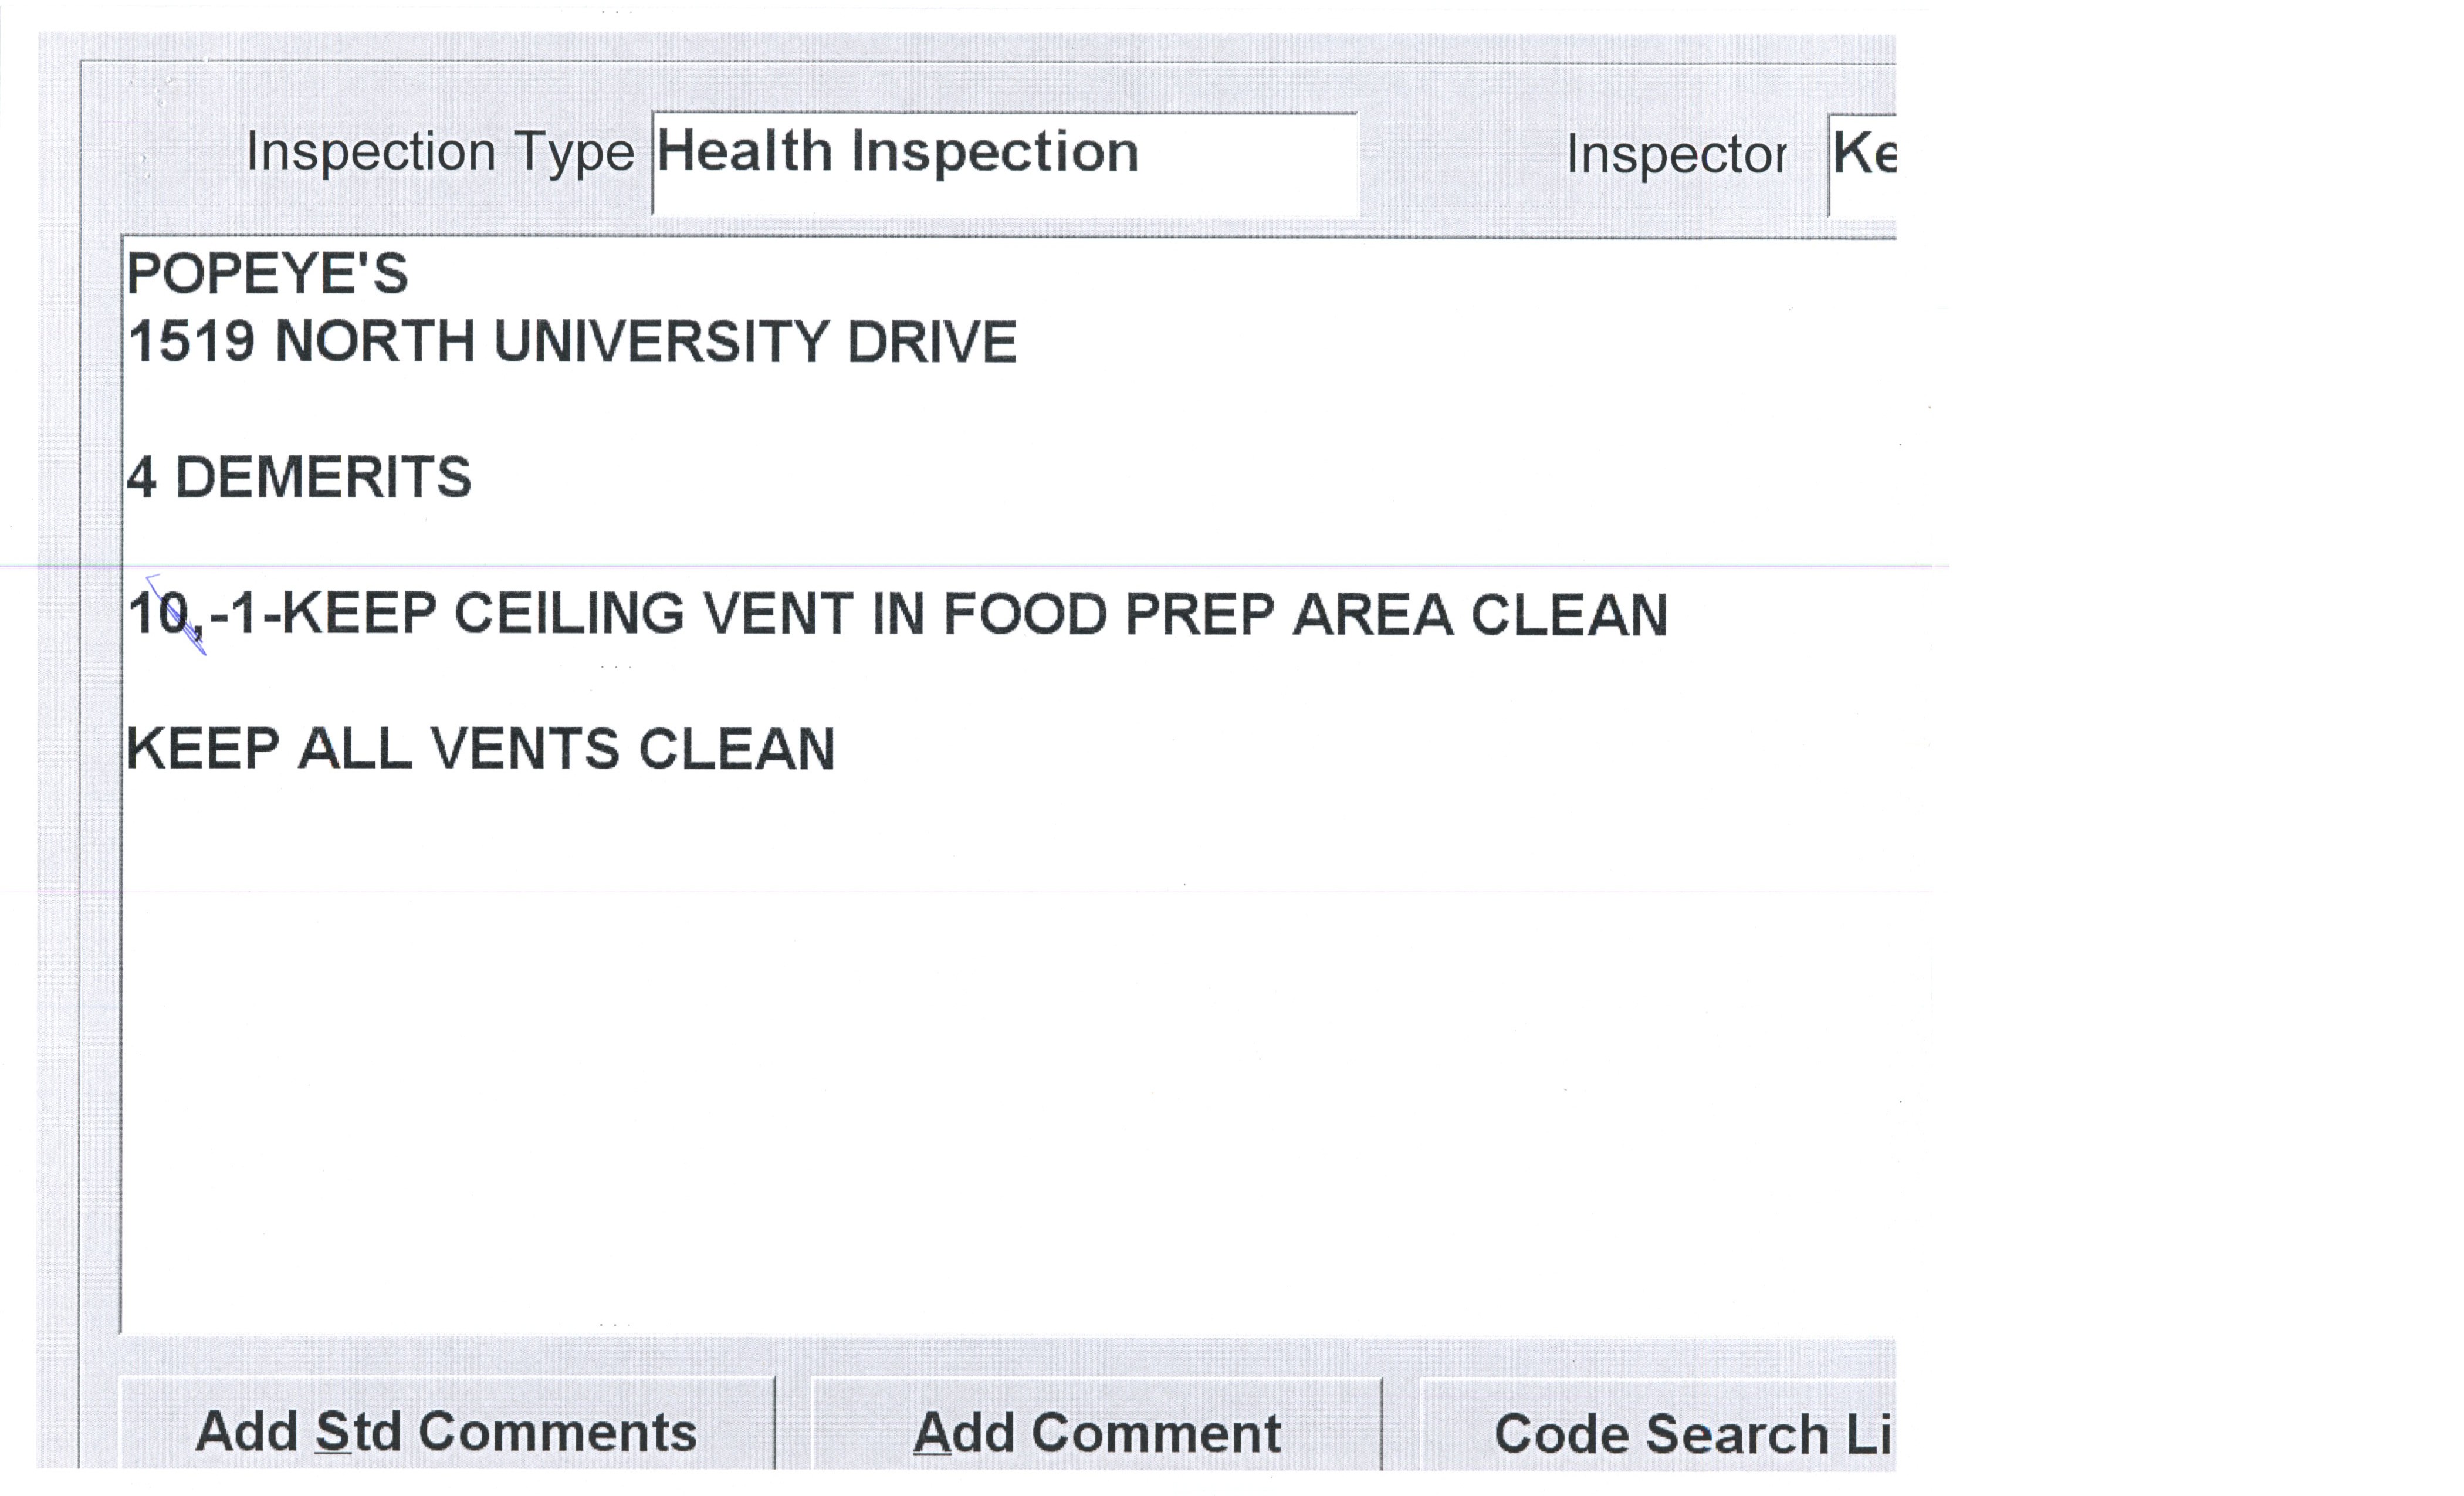2464x1496 pixels.
Task: Focus the Inspection Type field showing Health Inspection
Action: click(x=1004, y=164)
